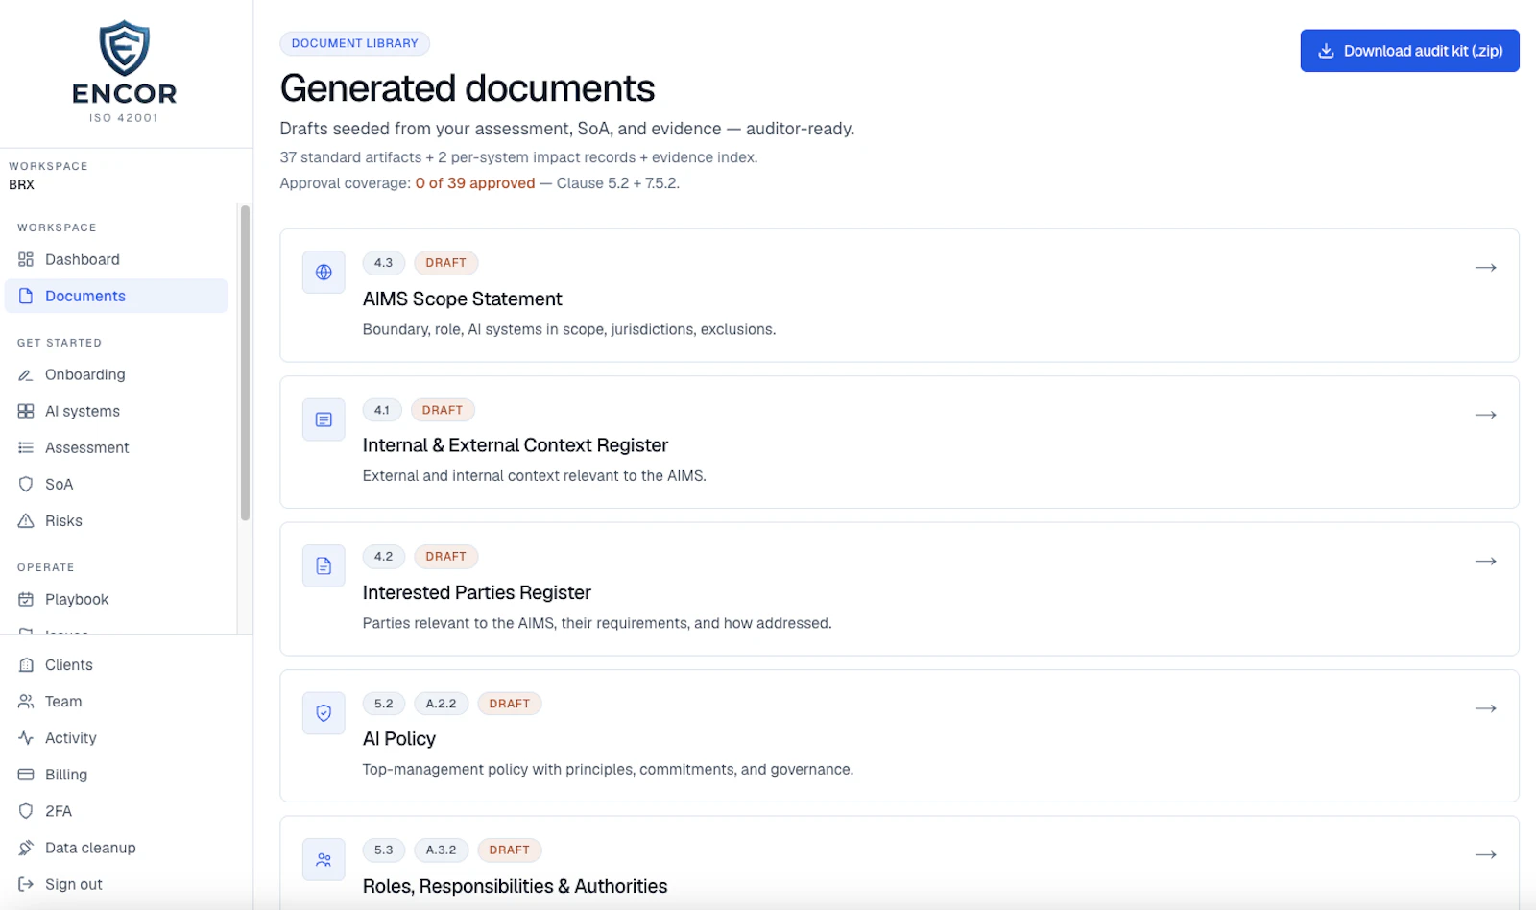Viewport: 1536px width, 910px height.
Task: Open AIMS Scope Statement via its arrow
Action: click(x=1485, y=267)
